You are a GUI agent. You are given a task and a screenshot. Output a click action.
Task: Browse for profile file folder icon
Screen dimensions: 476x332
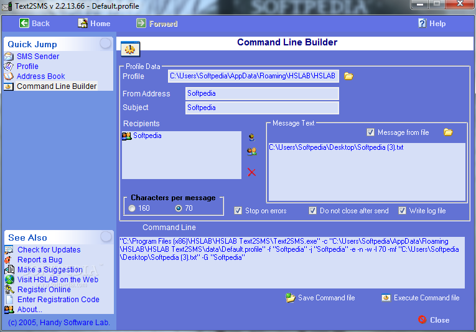click(x=348, y=76)
